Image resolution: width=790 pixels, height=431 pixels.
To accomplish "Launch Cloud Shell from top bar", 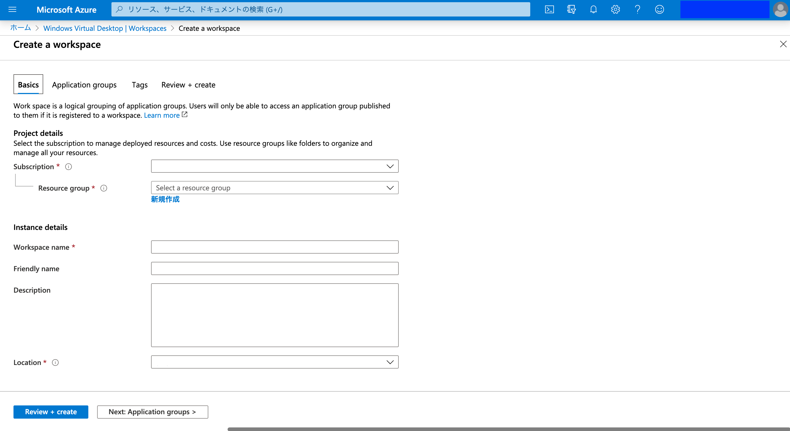I will 549,10.
